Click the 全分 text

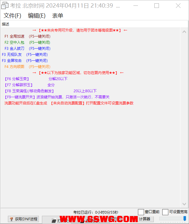[x=51, y=85]
